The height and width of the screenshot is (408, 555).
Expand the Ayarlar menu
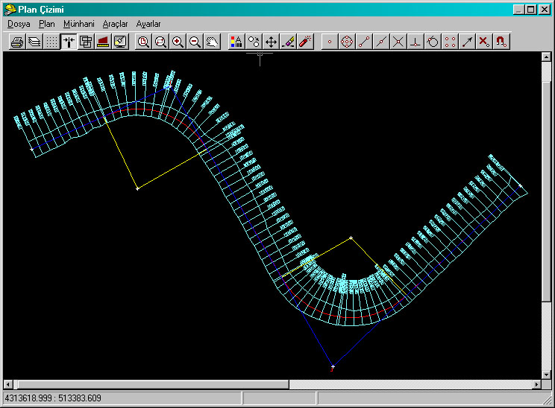[x=148, y=24]
